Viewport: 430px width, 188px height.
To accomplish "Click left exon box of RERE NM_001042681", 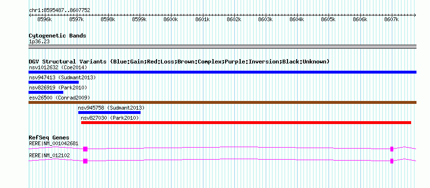I will coord(86,149).
